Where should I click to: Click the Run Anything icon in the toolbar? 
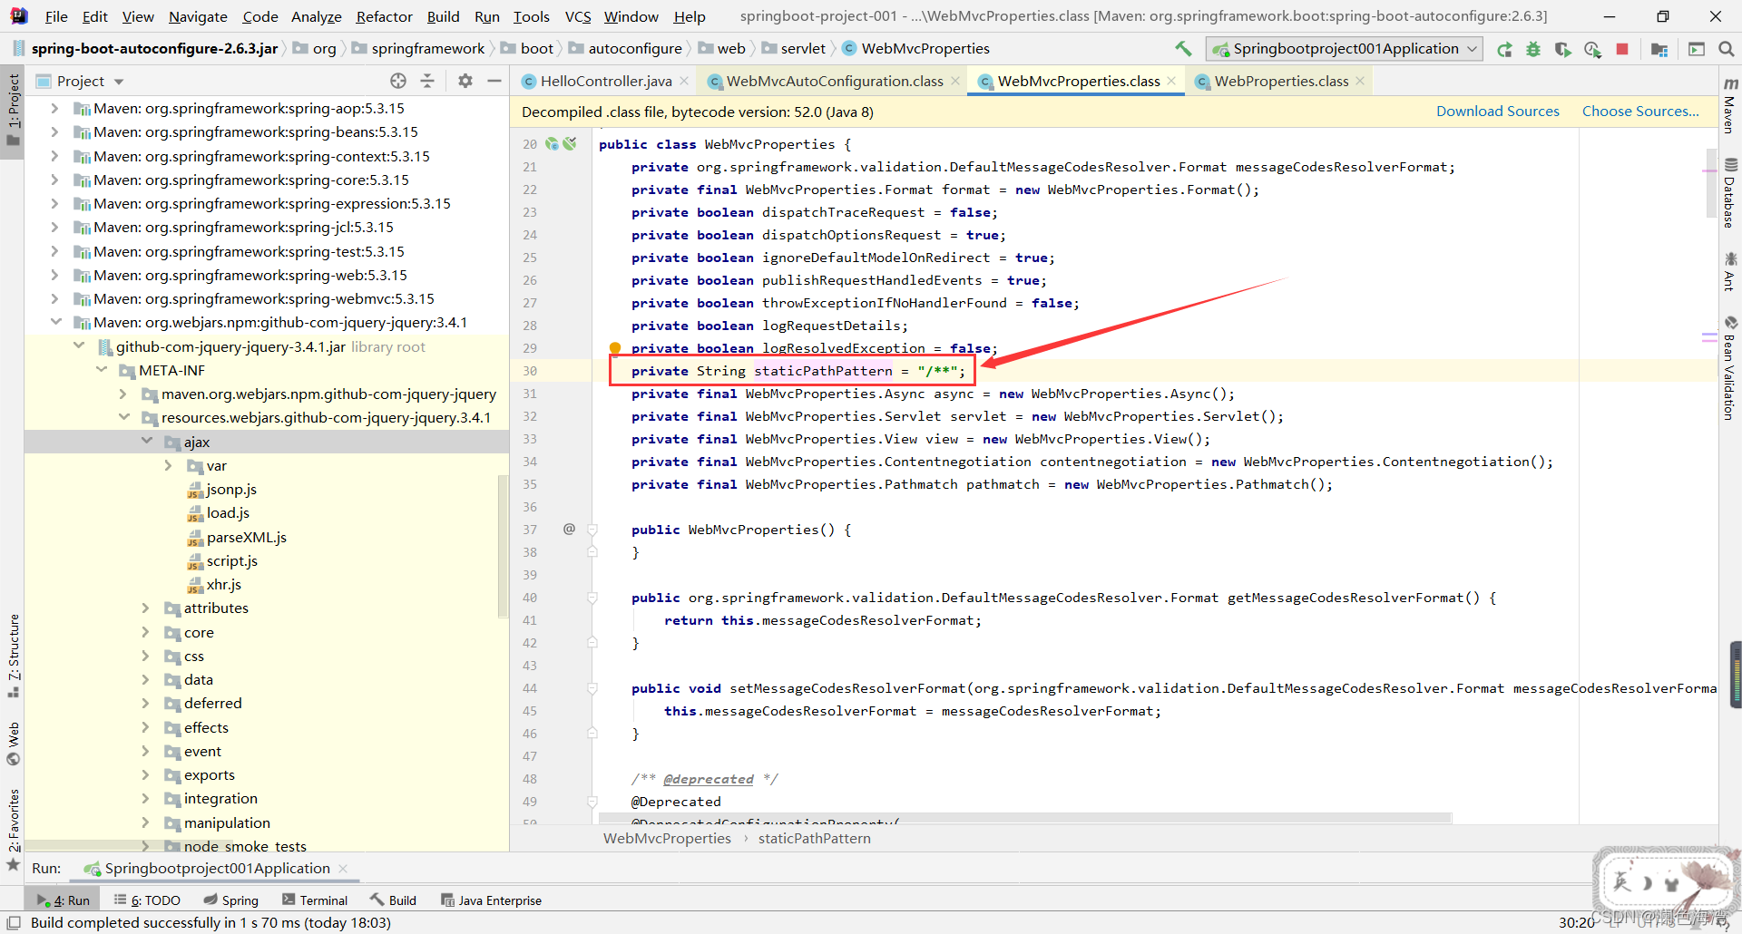[1697, 49]
